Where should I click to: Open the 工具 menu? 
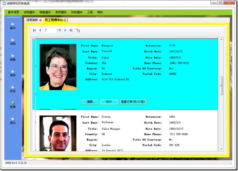[90, 12]
